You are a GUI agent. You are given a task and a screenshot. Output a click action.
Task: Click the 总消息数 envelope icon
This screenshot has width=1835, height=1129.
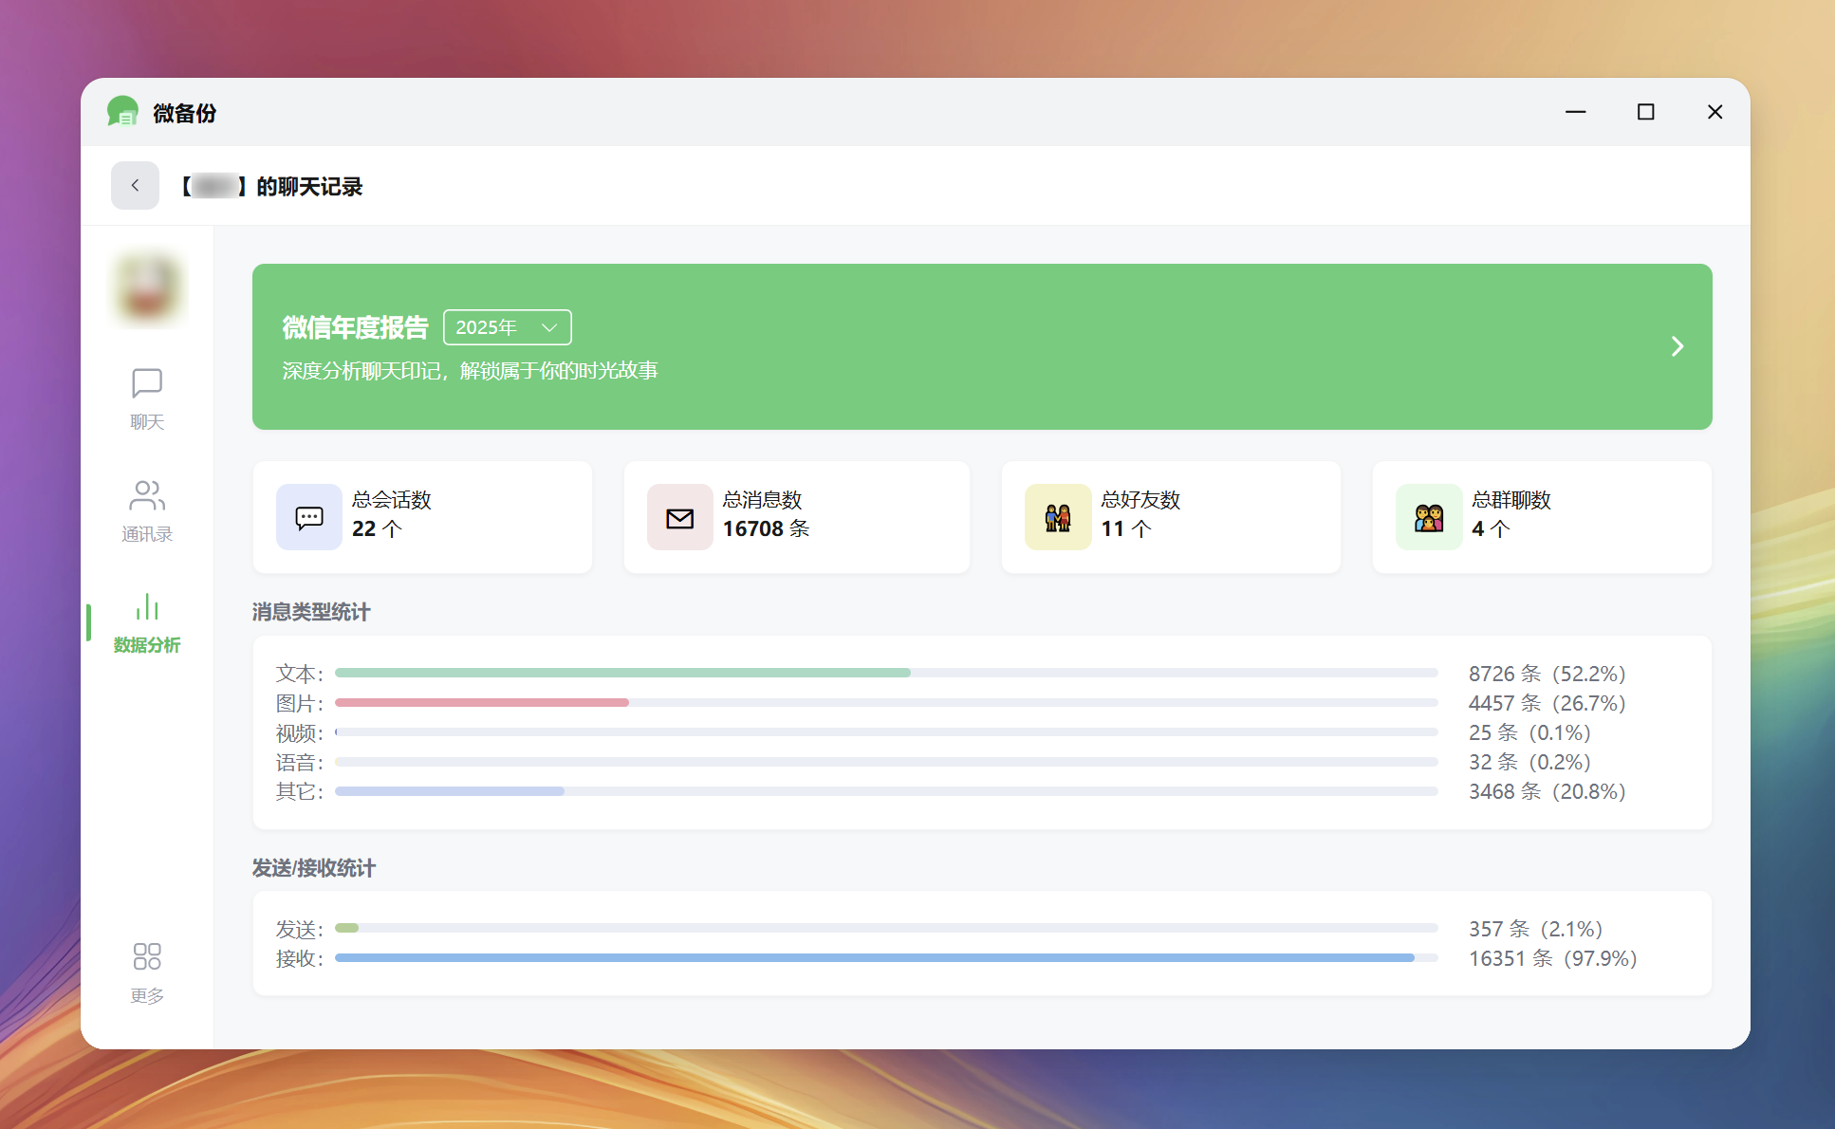(680, 517)
